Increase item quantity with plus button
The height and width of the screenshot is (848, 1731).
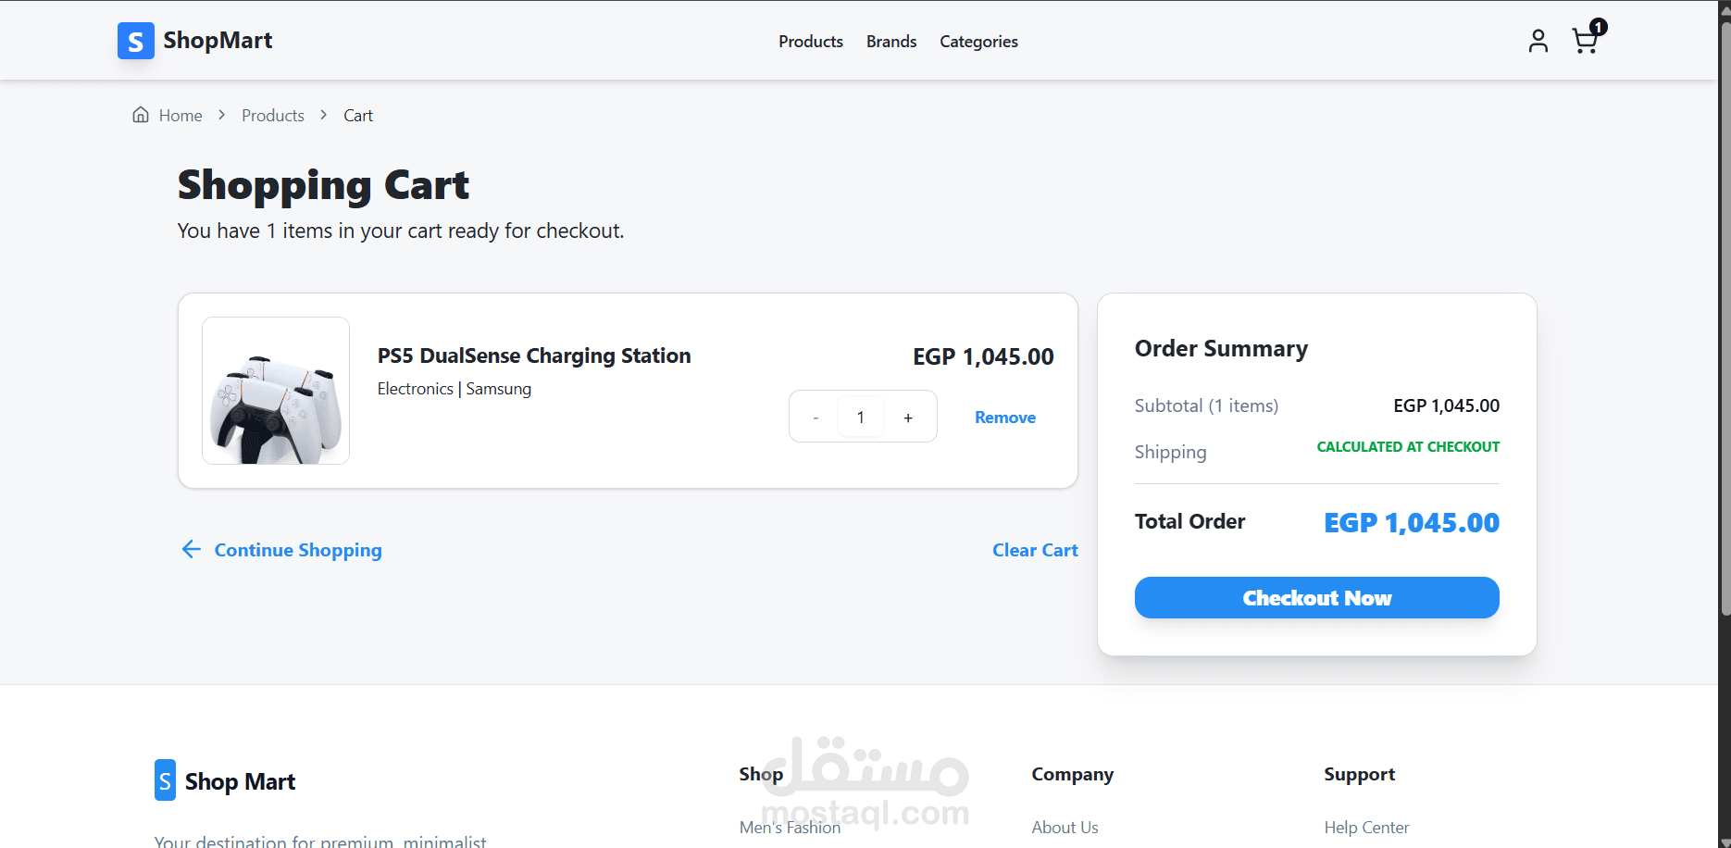(x=908, y=418)
